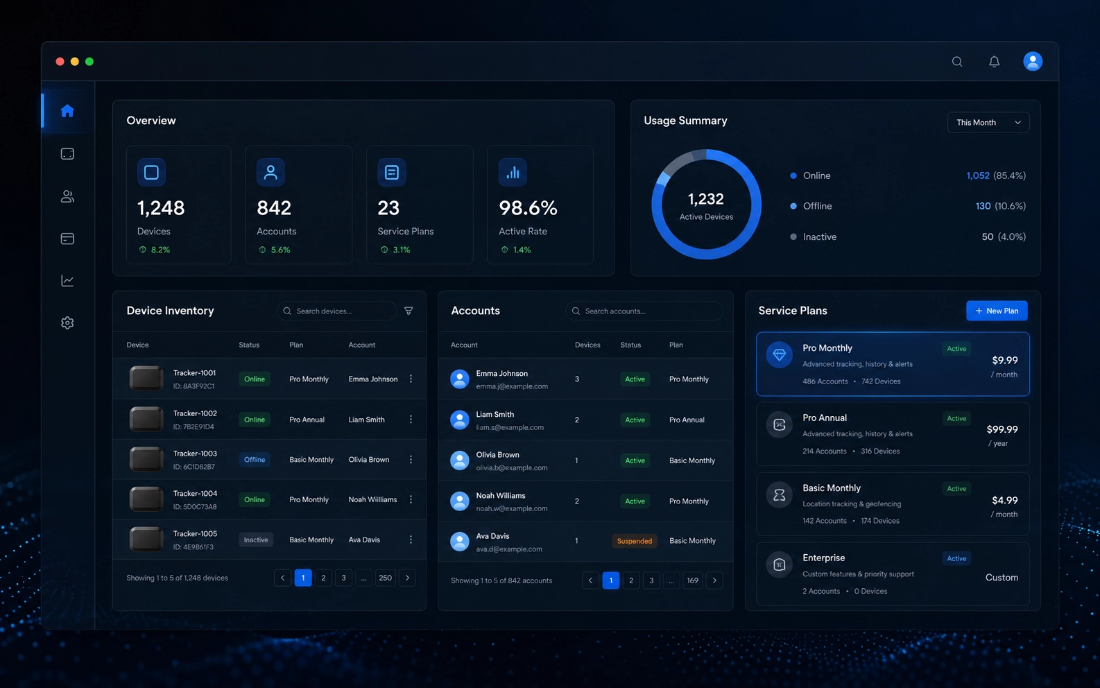The height and width of the screenshot is (688, 1100).
Task: Select device page 3
Action: tap(343, 578)
